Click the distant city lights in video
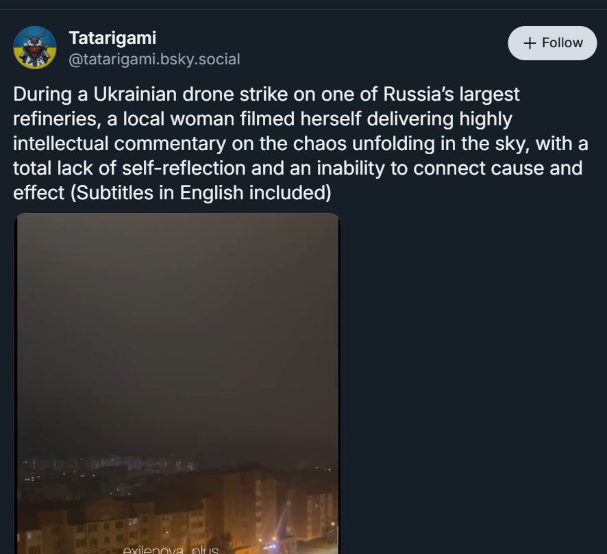The image size is (607, 554). (x=137, y=466)
